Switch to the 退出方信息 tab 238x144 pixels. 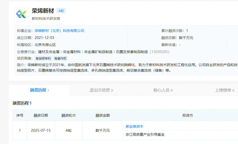(x=101, y=90)
